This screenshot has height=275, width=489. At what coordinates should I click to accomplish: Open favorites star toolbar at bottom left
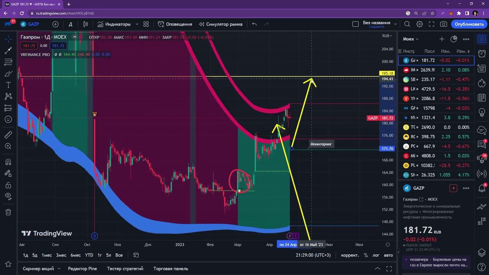8,264
